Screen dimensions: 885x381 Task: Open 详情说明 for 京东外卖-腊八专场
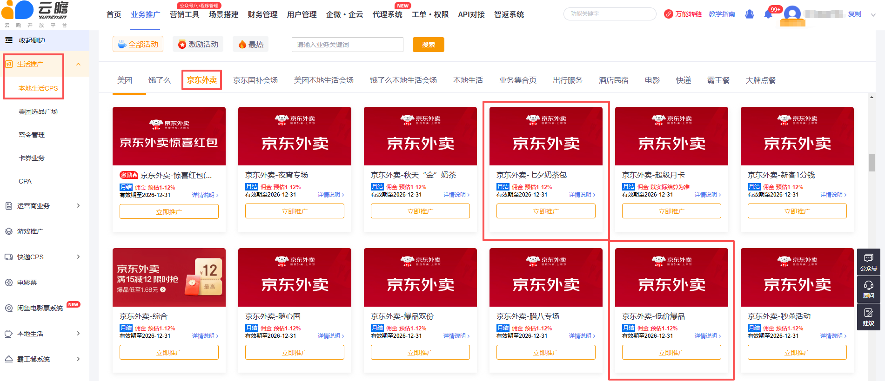pos(582,336)
